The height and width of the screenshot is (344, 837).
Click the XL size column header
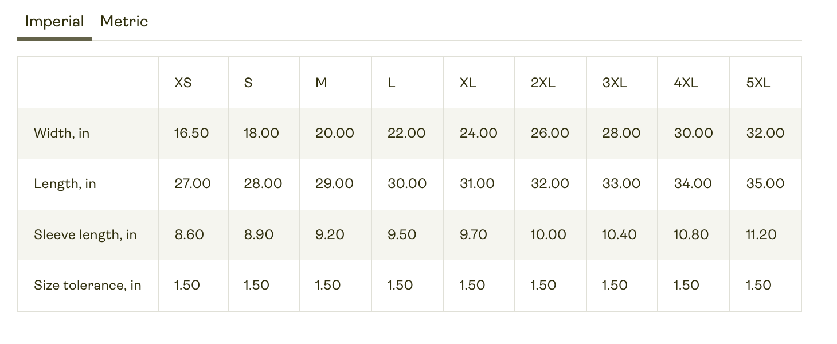468,83
